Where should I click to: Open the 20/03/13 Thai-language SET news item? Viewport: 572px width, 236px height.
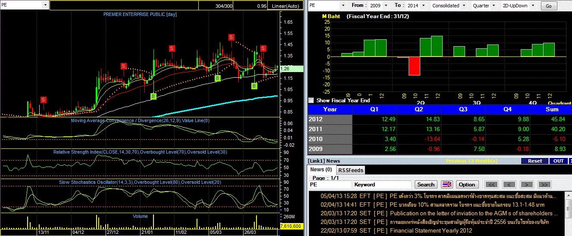pos(435,222)
